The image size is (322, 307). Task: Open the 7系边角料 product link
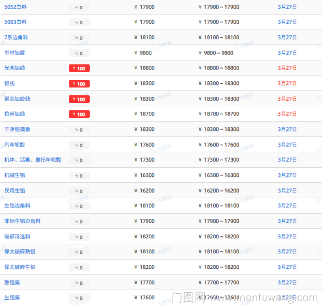click(x=16, y=38)
